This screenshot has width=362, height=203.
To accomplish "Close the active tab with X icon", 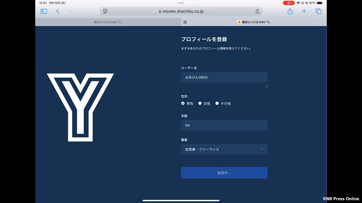I will [185, 22].
